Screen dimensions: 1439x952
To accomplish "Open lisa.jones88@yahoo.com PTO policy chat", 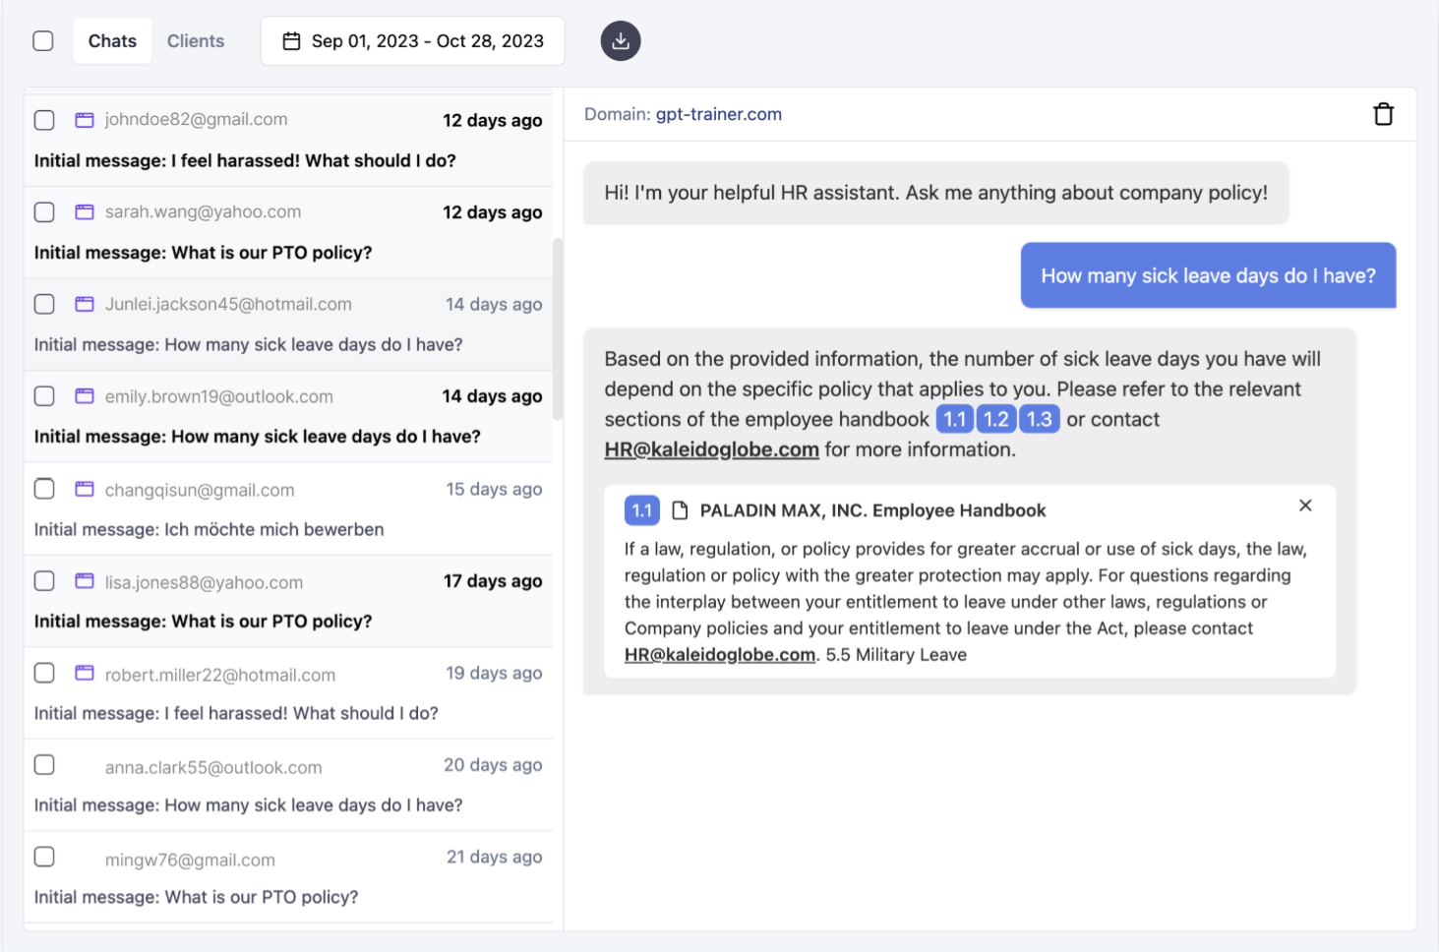I will point(288,602).
